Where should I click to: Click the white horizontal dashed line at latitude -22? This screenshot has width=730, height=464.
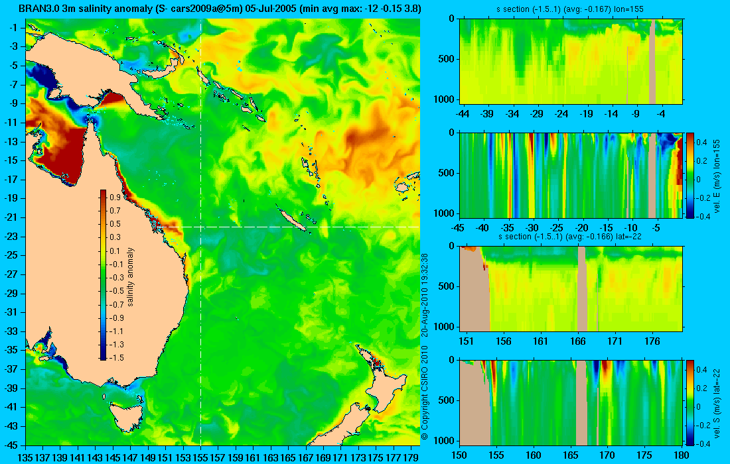point(291,227)
